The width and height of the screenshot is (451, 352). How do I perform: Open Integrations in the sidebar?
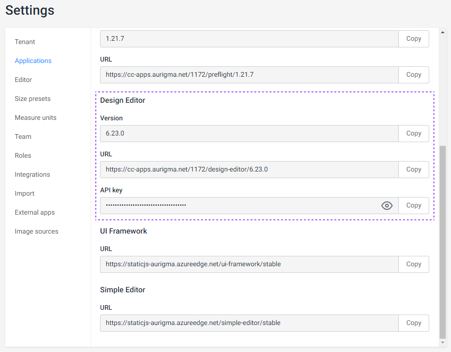[32, 174]
